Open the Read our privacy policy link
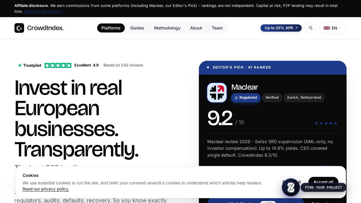Screen dimensions: 361x203 [46, 189]
